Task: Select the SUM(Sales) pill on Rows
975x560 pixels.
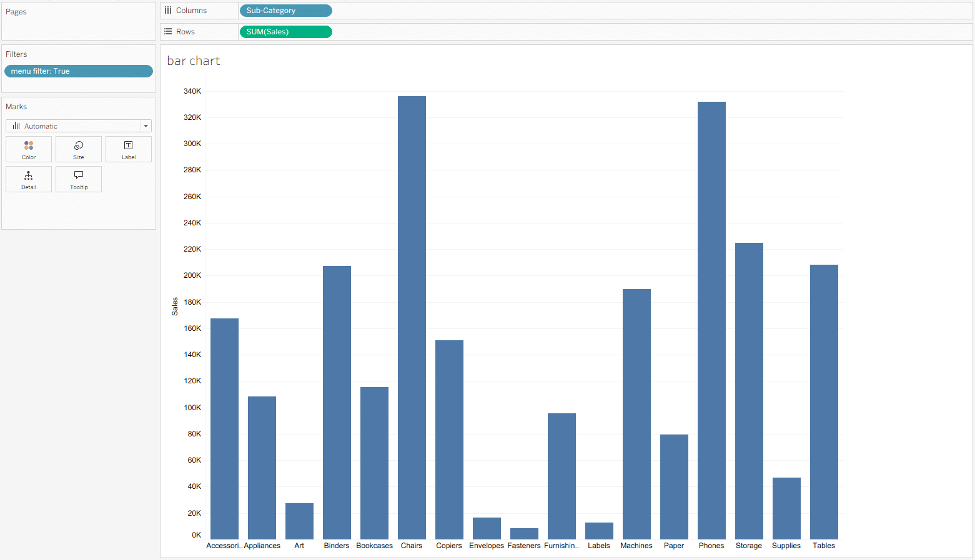Action: 285,32
